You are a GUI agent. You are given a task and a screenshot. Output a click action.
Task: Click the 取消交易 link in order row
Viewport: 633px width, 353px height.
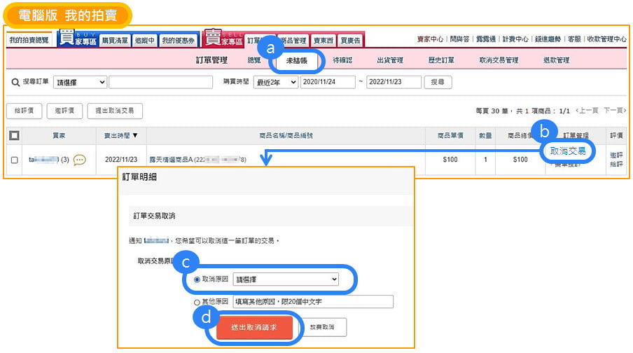[x=567, y=151]
